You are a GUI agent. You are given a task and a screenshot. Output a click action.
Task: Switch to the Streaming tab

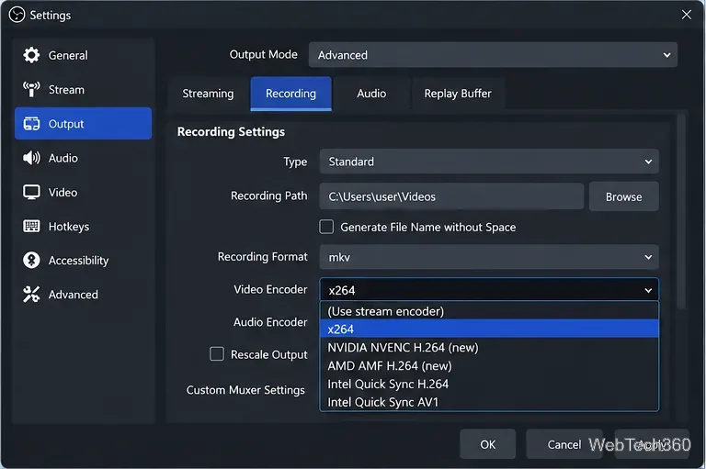point(208,94)
